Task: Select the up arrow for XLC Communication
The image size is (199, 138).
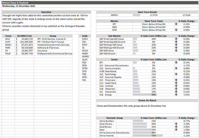Action: tap(176, 68)
